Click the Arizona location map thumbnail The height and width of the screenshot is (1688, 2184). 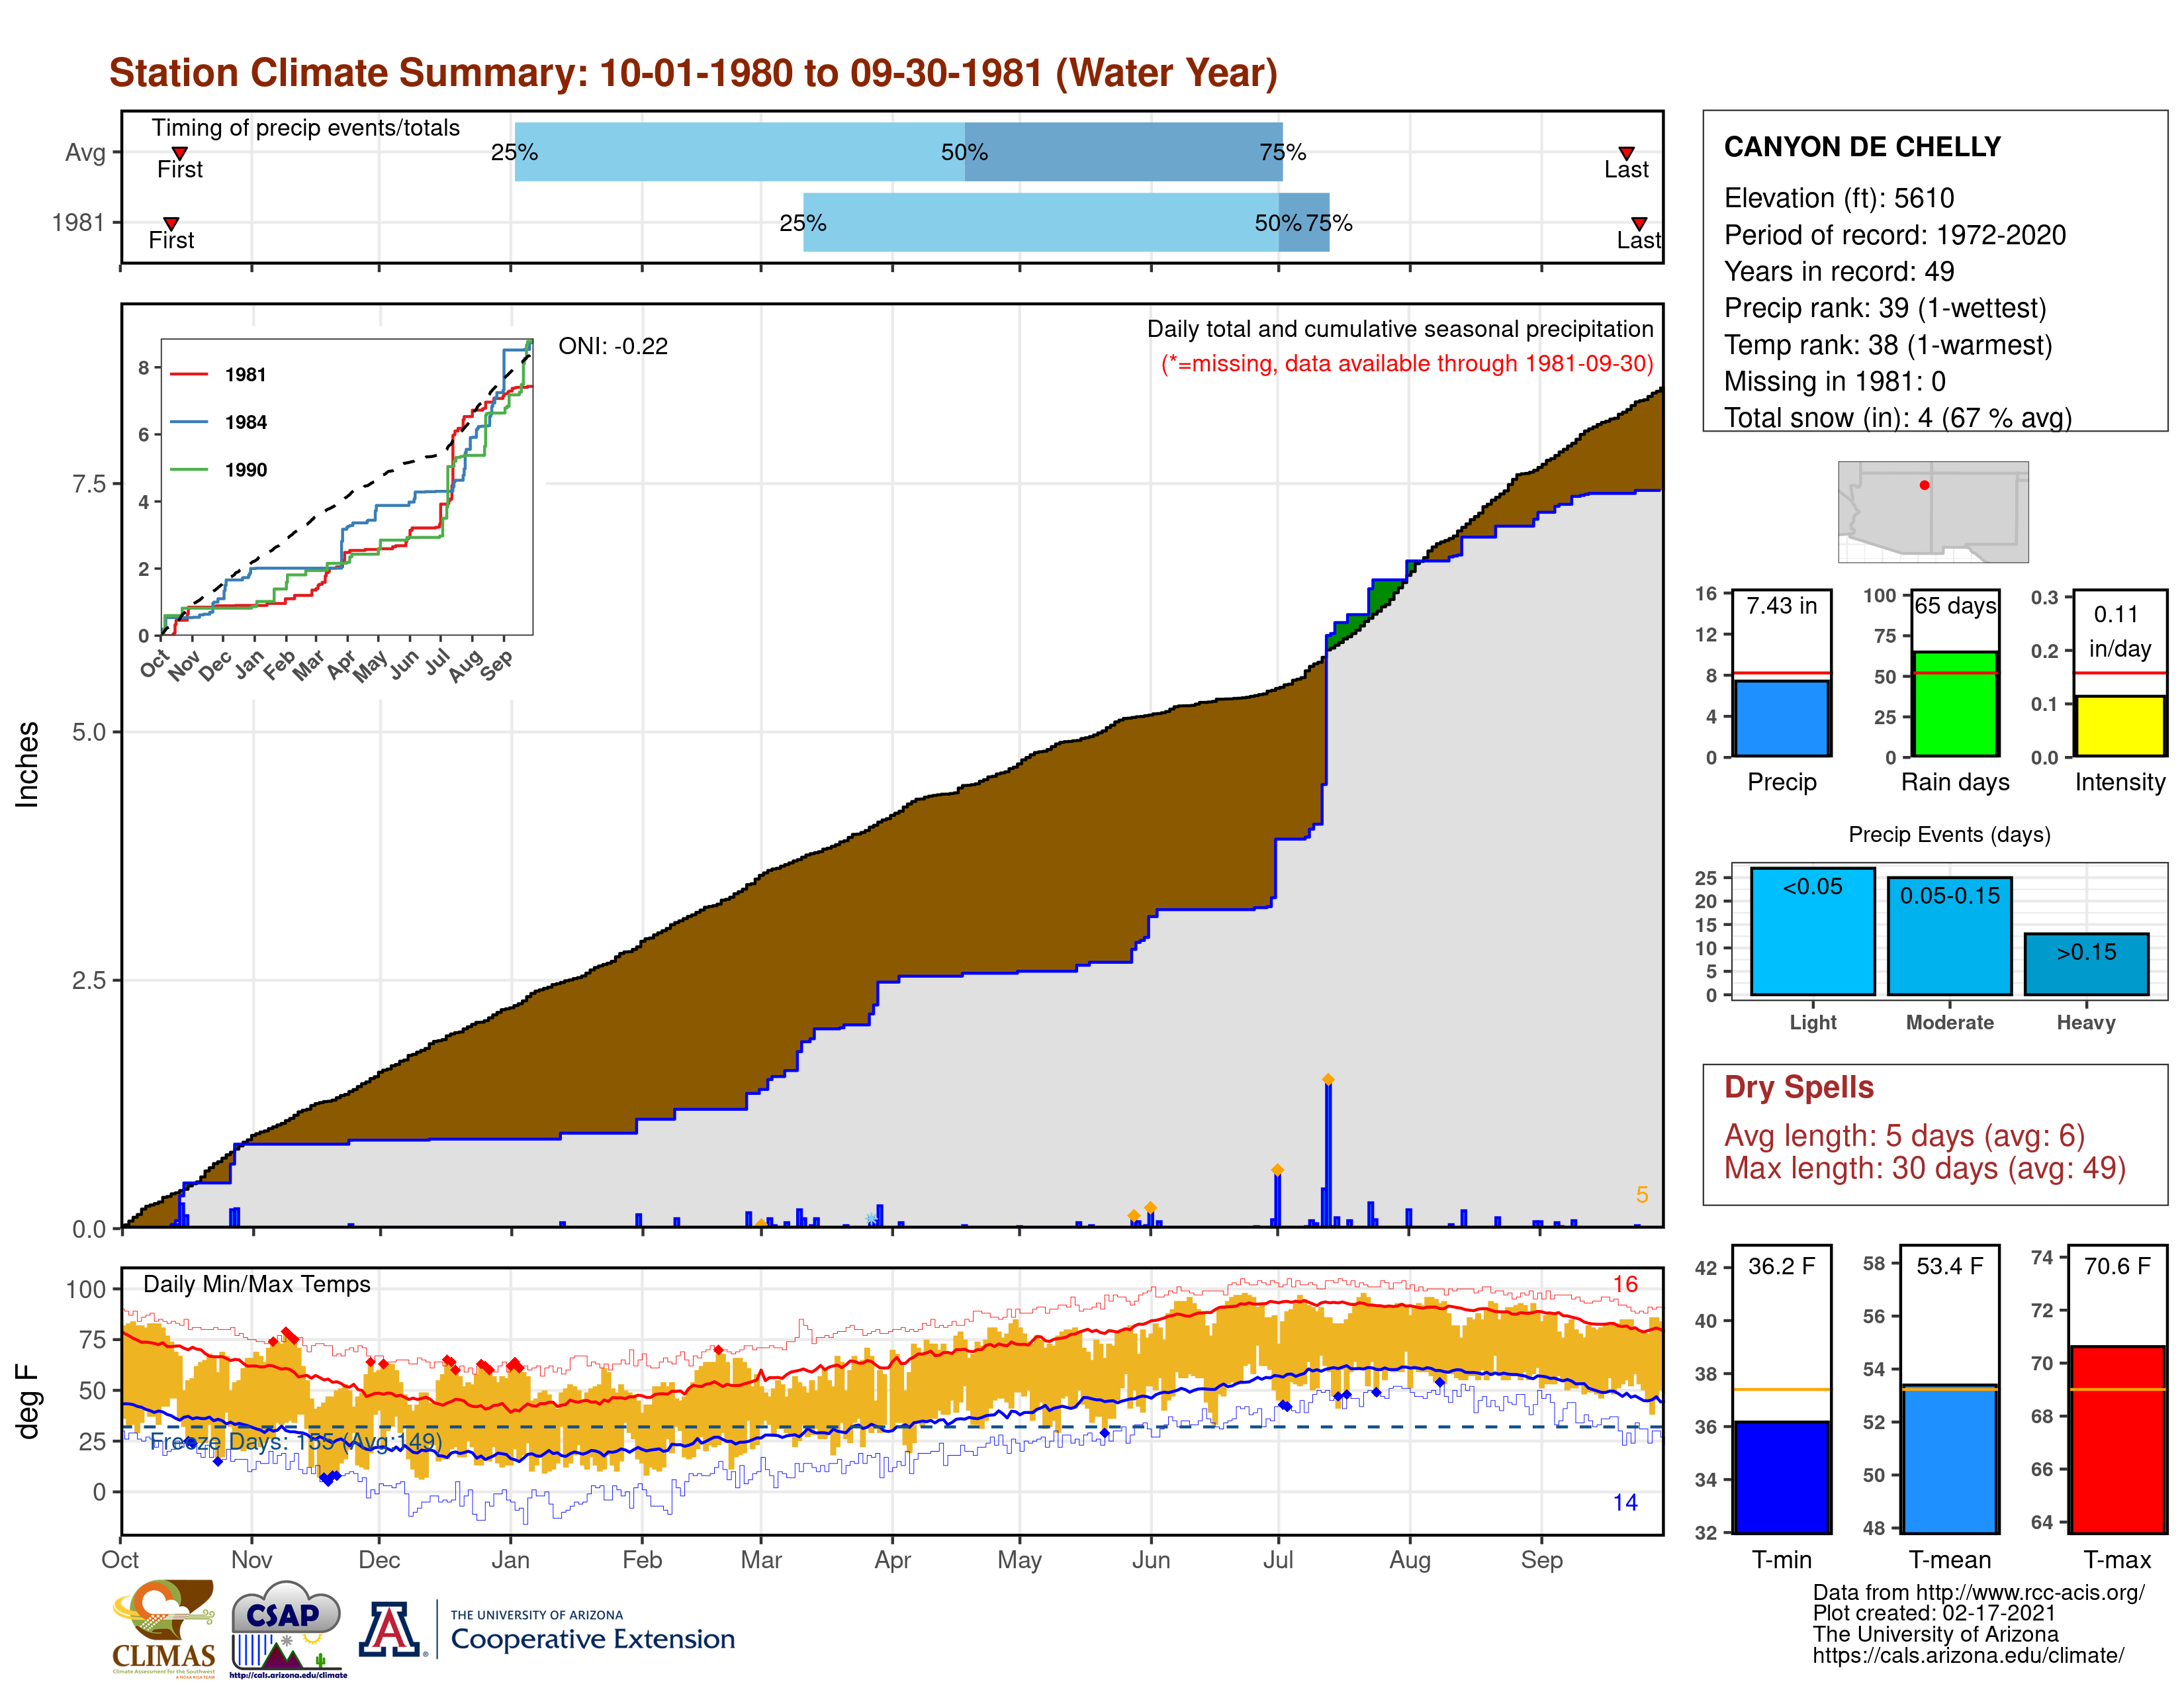coord(1933,511)
